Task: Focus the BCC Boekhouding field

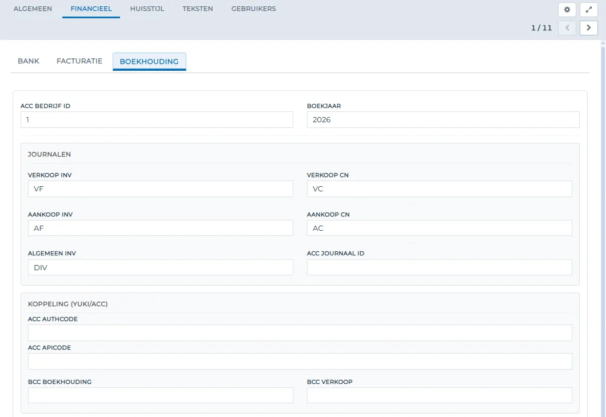Action: point(161,395)
